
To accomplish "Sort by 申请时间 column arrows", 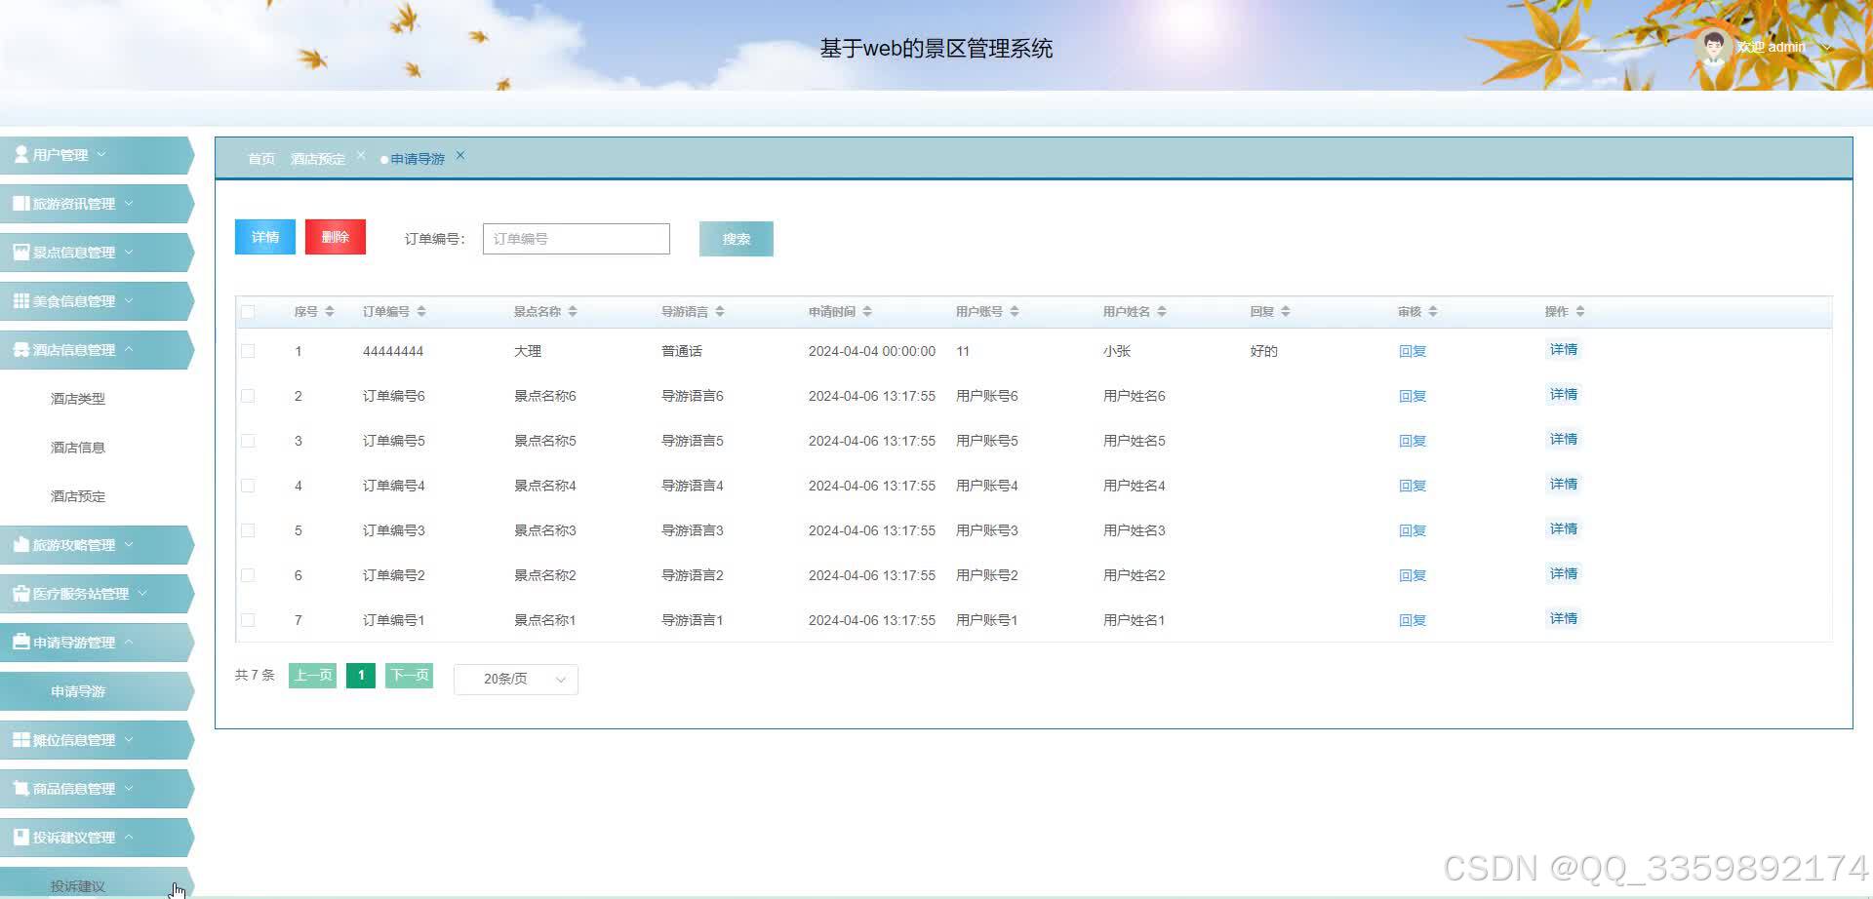I will [867, 311].
